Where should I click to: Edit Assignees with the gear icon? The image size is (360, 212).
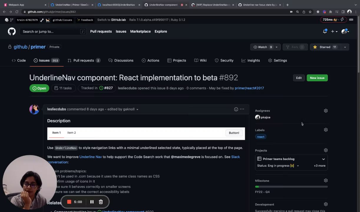(x=326, y=111)
